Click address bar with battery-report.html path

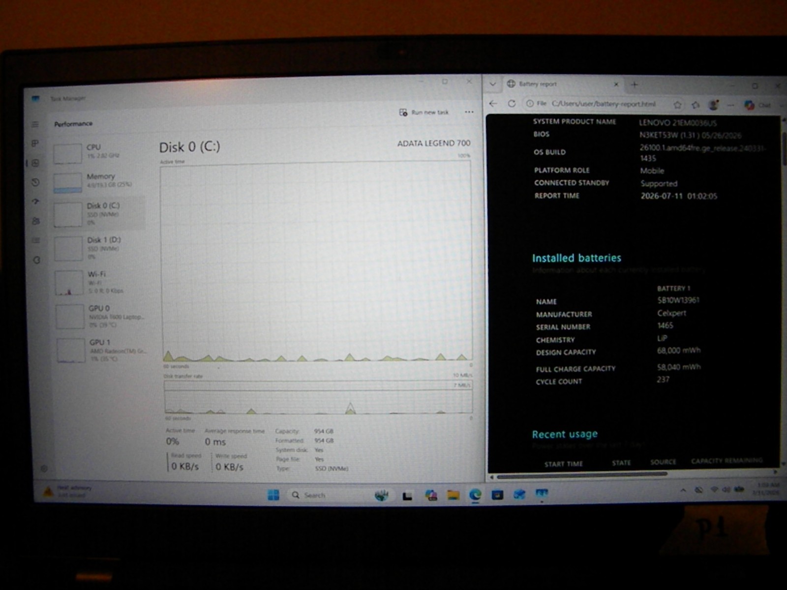click(604, 104)
